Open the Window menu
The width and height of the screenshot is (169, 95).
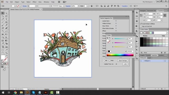coord(46,2)
